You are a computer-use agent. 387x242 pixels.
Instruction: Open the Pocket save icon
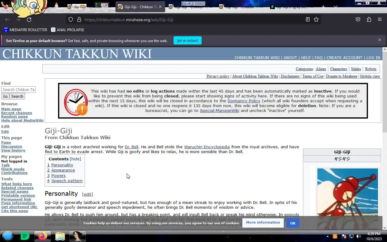click(x=358, y=20)
